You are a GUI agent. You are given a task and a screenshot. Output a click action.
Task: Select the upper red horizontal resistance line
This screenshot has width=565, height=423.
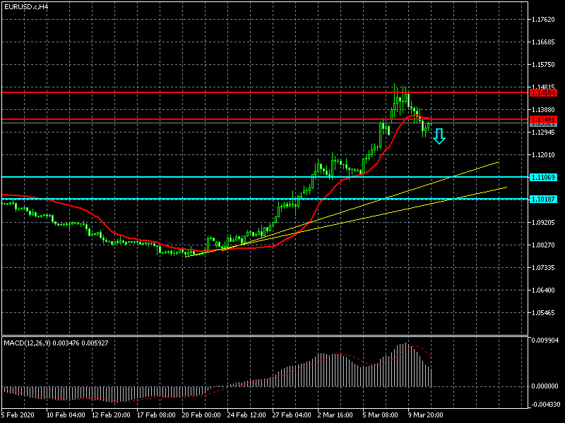(265, 92)
